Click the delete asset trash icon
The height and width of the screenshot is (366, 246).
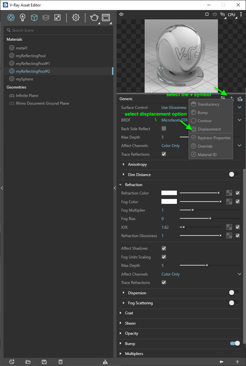click(x=60, y=362)
